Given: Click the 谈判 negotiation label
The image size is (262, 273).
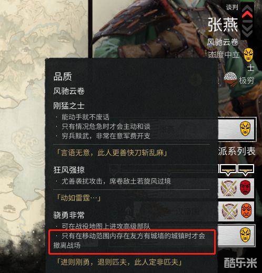Looking at the screenshot, I should [232, 7].
